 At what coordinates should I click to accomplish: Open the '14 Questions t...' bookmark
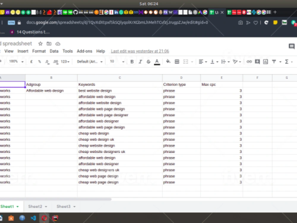tap(30, 32)
